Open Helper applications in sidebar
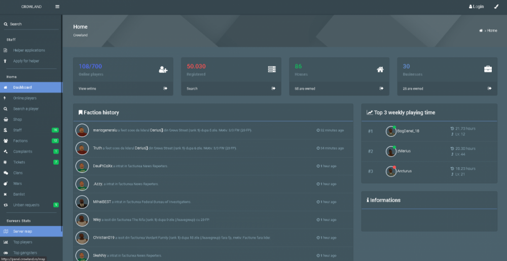The image size is (507, 261). [29, 50]
